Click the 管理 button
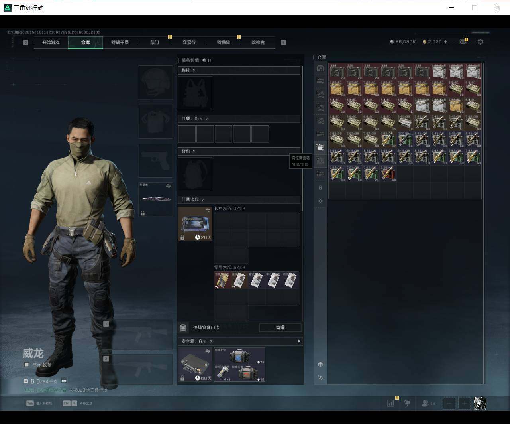The width and height of the screenshot is (510, 424). coord(280,327)
